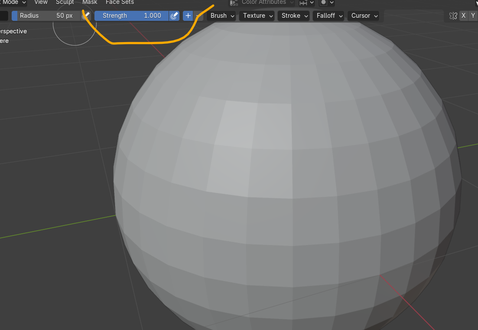Click the mirror symmetry butterfly icon

tap(453, 16)
